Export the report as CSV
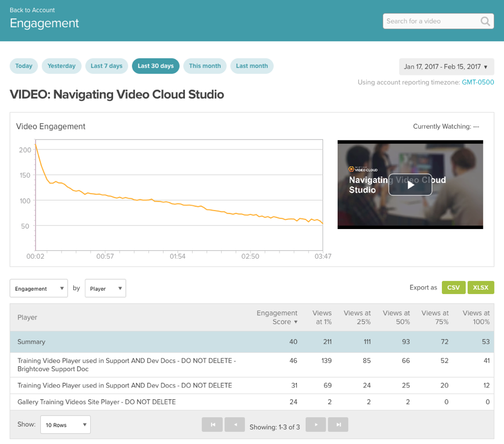The width and height of the screenshot is (504, 444). 454,288
